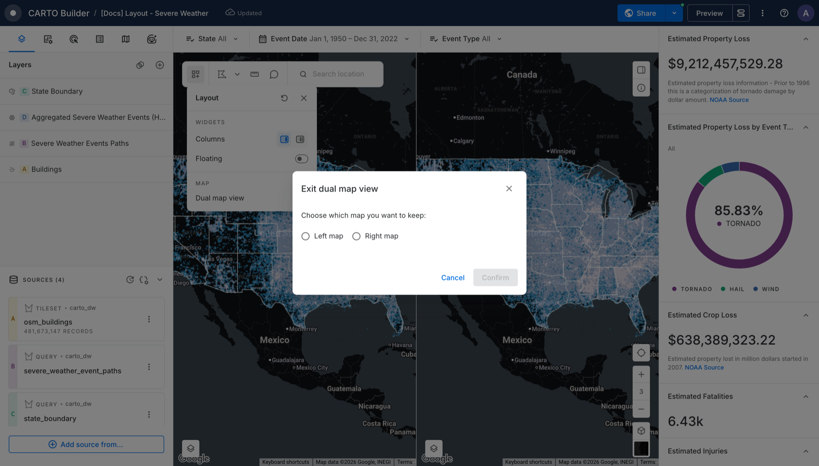Open the map comments tool
This screenshot has width=819, height=466.
(274, 74)
